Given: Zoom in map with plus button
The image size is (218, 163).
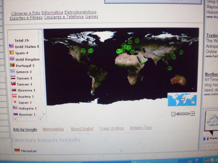Looking at the screenshot, I should pos(193,113).
